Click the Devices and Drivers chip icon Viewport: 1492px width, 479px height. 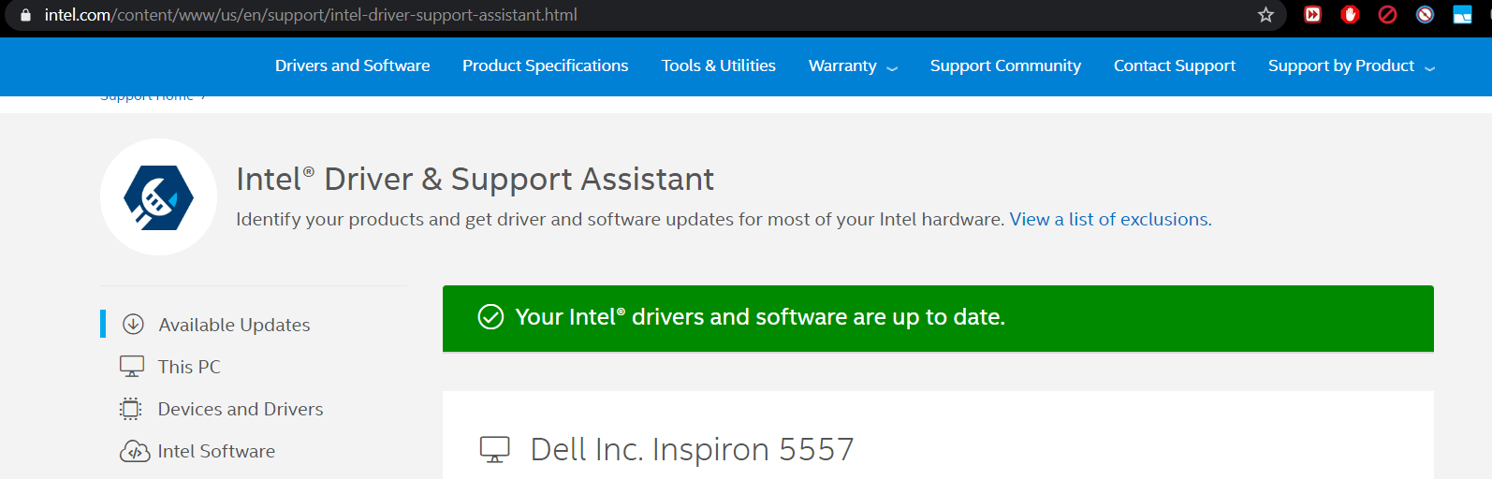click(131, 409)
